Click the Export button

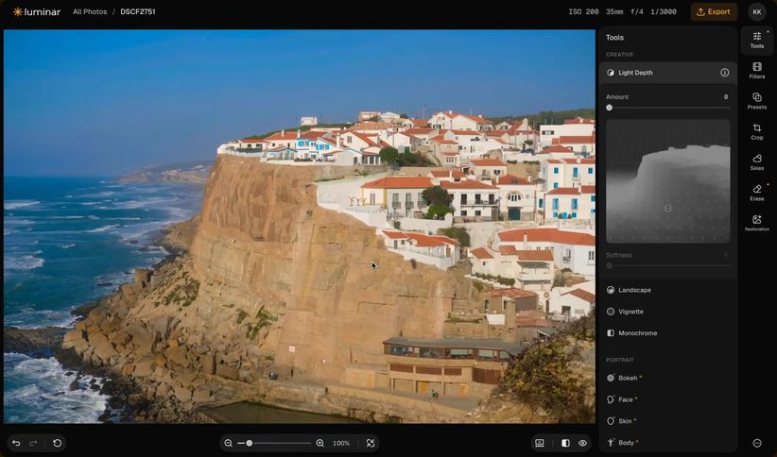point(714,12)
